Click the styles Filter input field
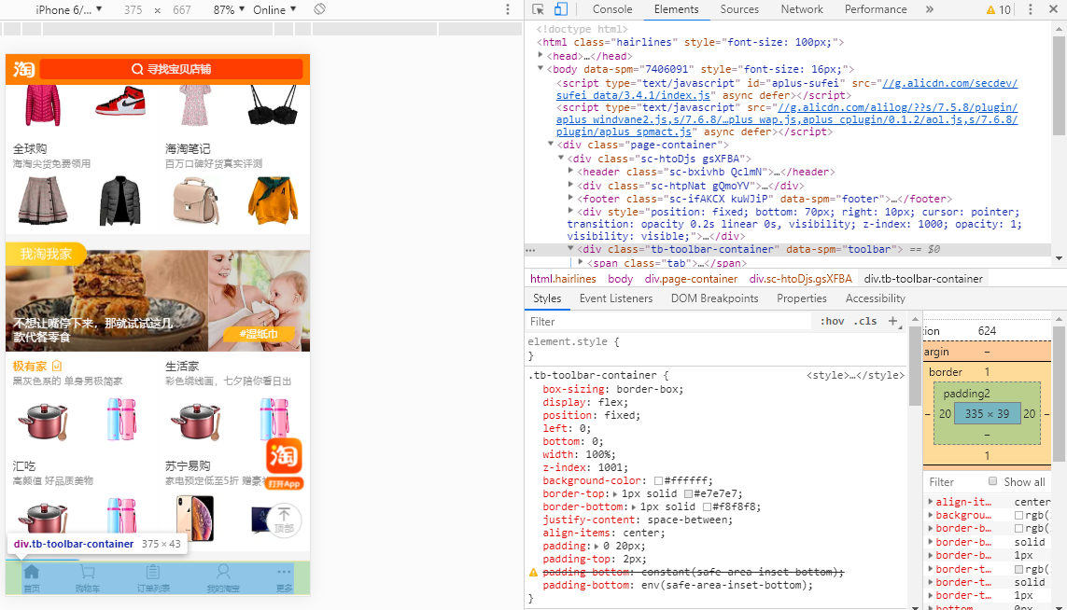 (669, 321)
